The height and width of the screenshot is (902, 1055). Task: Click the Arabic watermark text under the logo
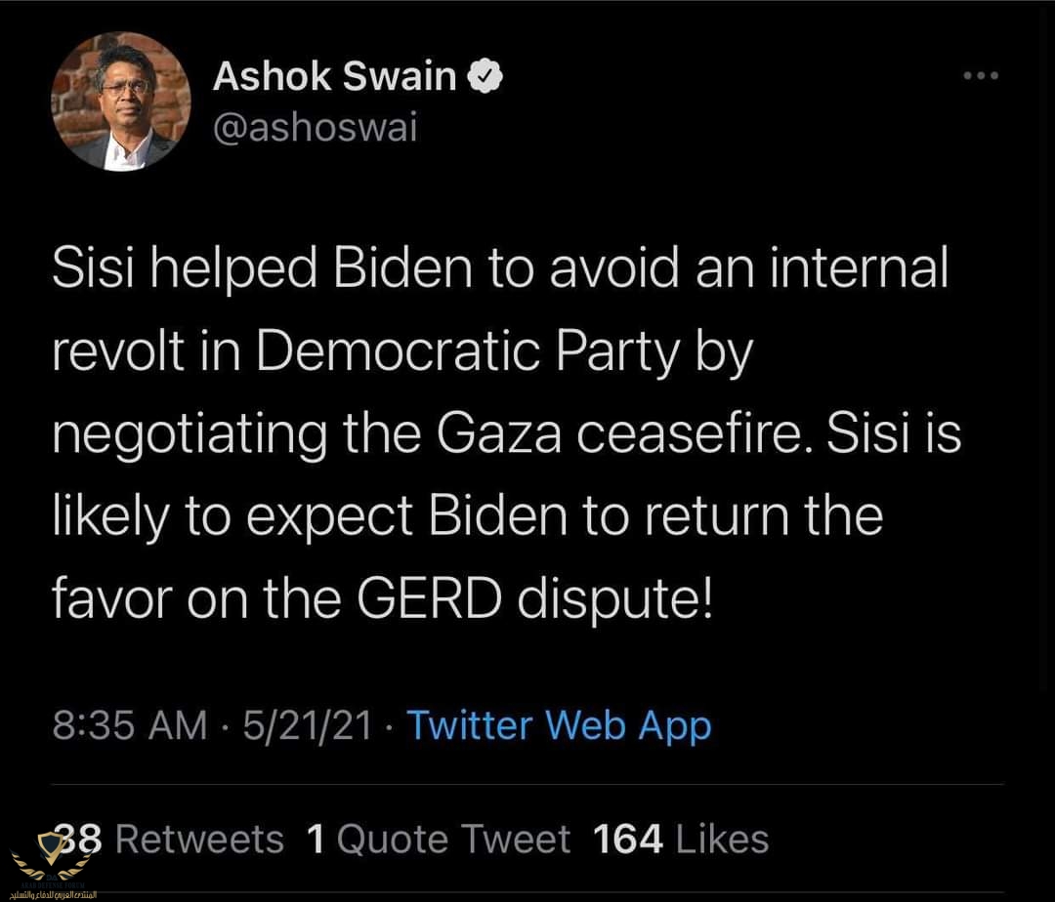pyautogui.click(x=59, y=894)
